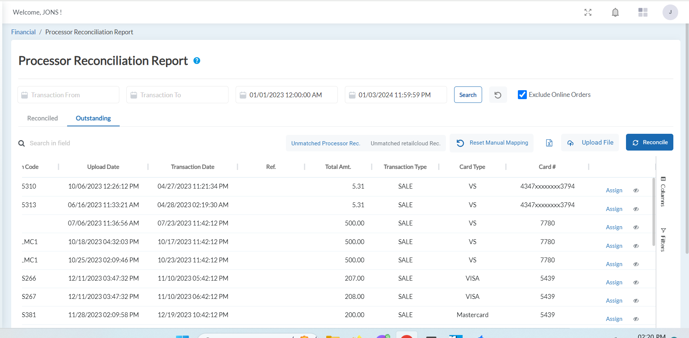Image resolution: width=689 pixels, height=338 pixels.
Task: Open the Financial breadcrumb link
Action: (23, 32)
